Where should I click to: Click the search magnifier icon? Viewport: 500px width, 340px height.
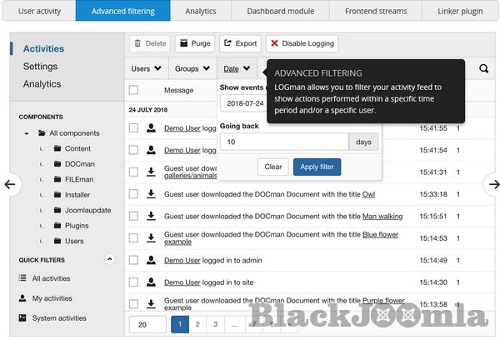483,68
